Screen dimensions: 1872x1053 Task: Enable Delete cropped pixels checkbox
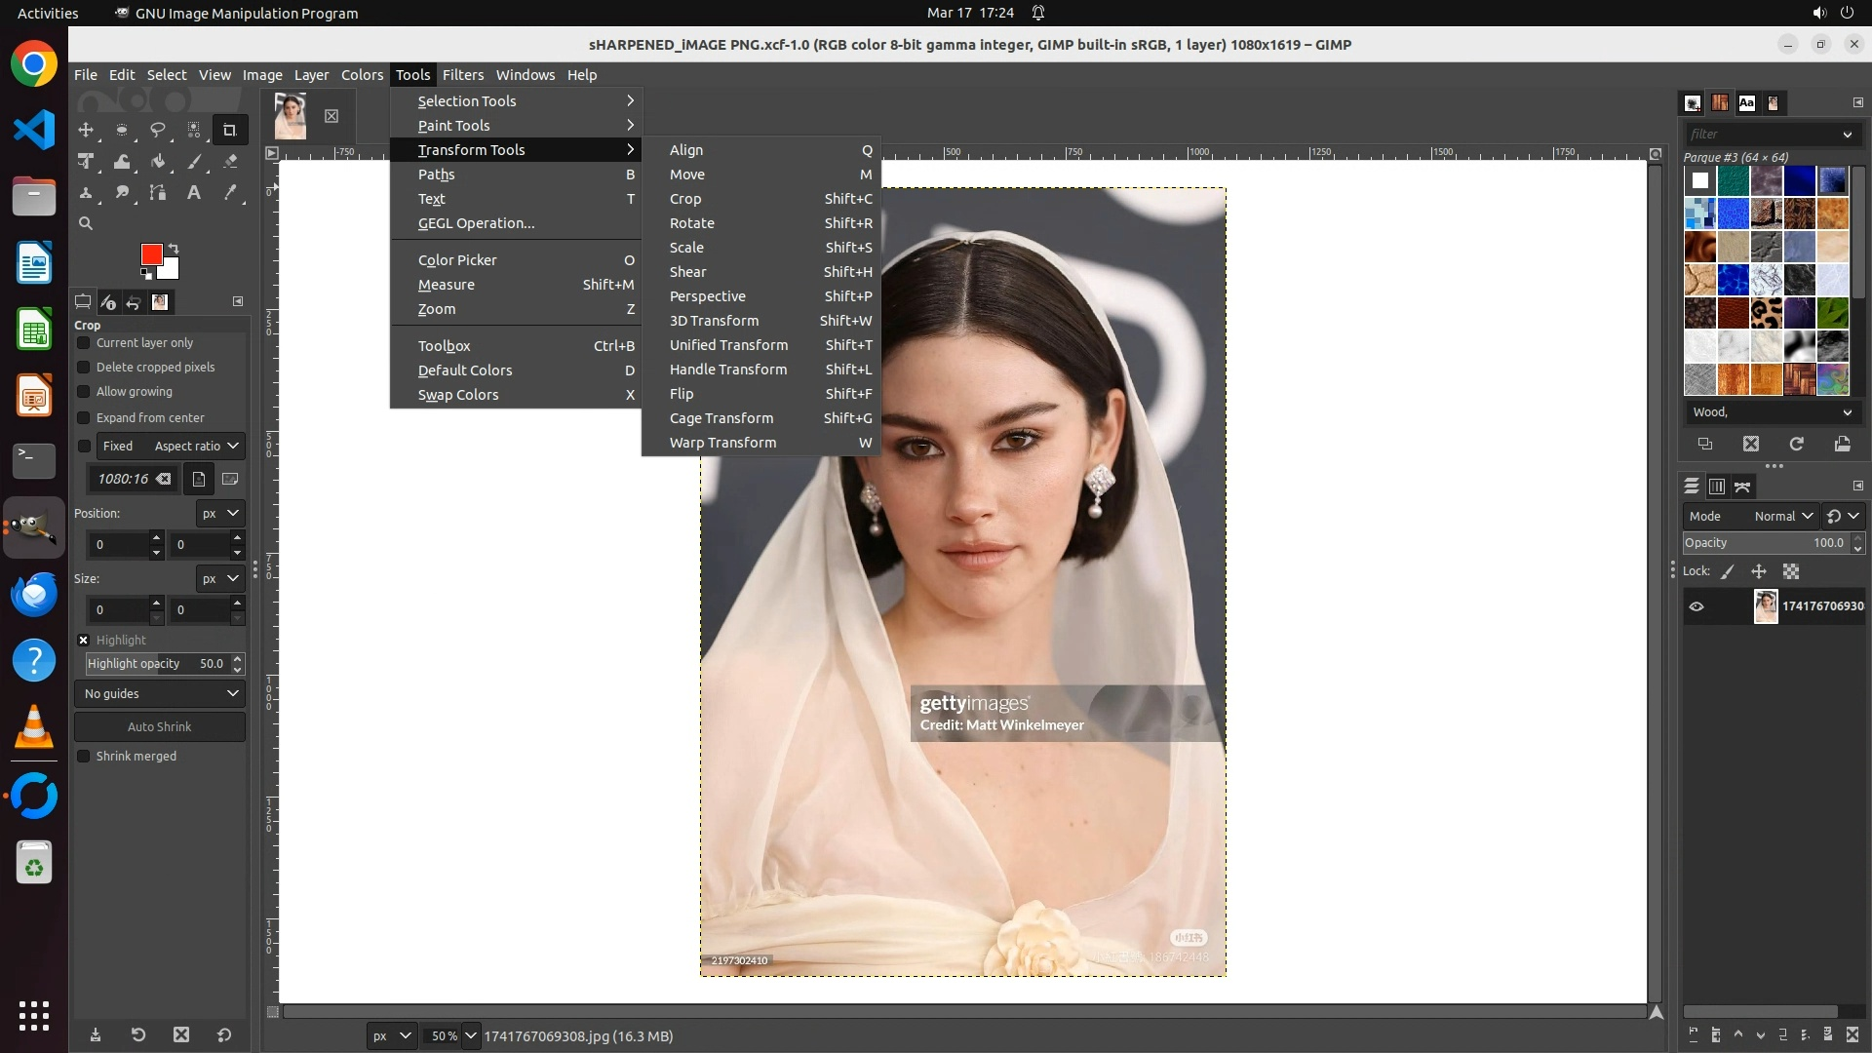click(x=84, y=368)
